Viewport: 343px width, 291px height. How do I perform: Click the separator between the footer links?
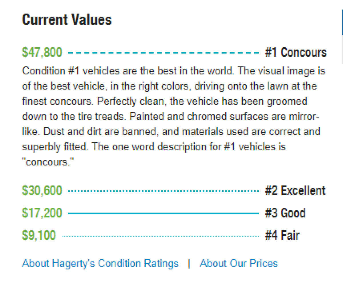189,263
